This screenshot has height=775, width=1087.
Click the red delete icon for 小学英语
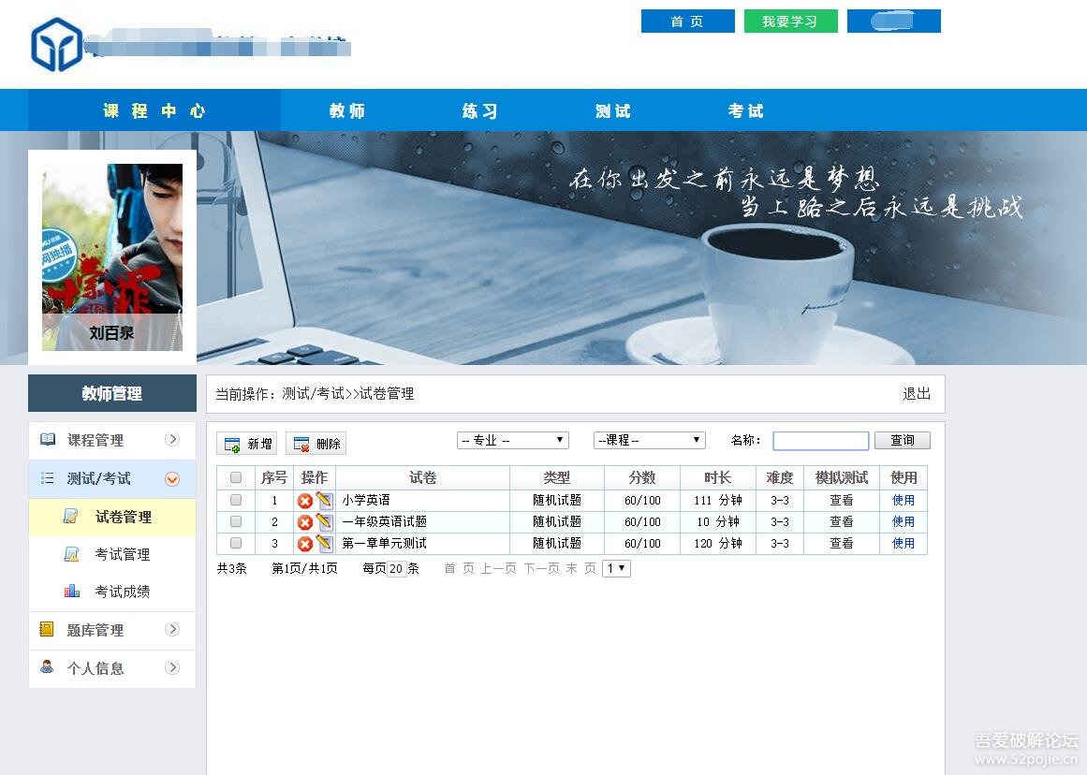(304, 501)
